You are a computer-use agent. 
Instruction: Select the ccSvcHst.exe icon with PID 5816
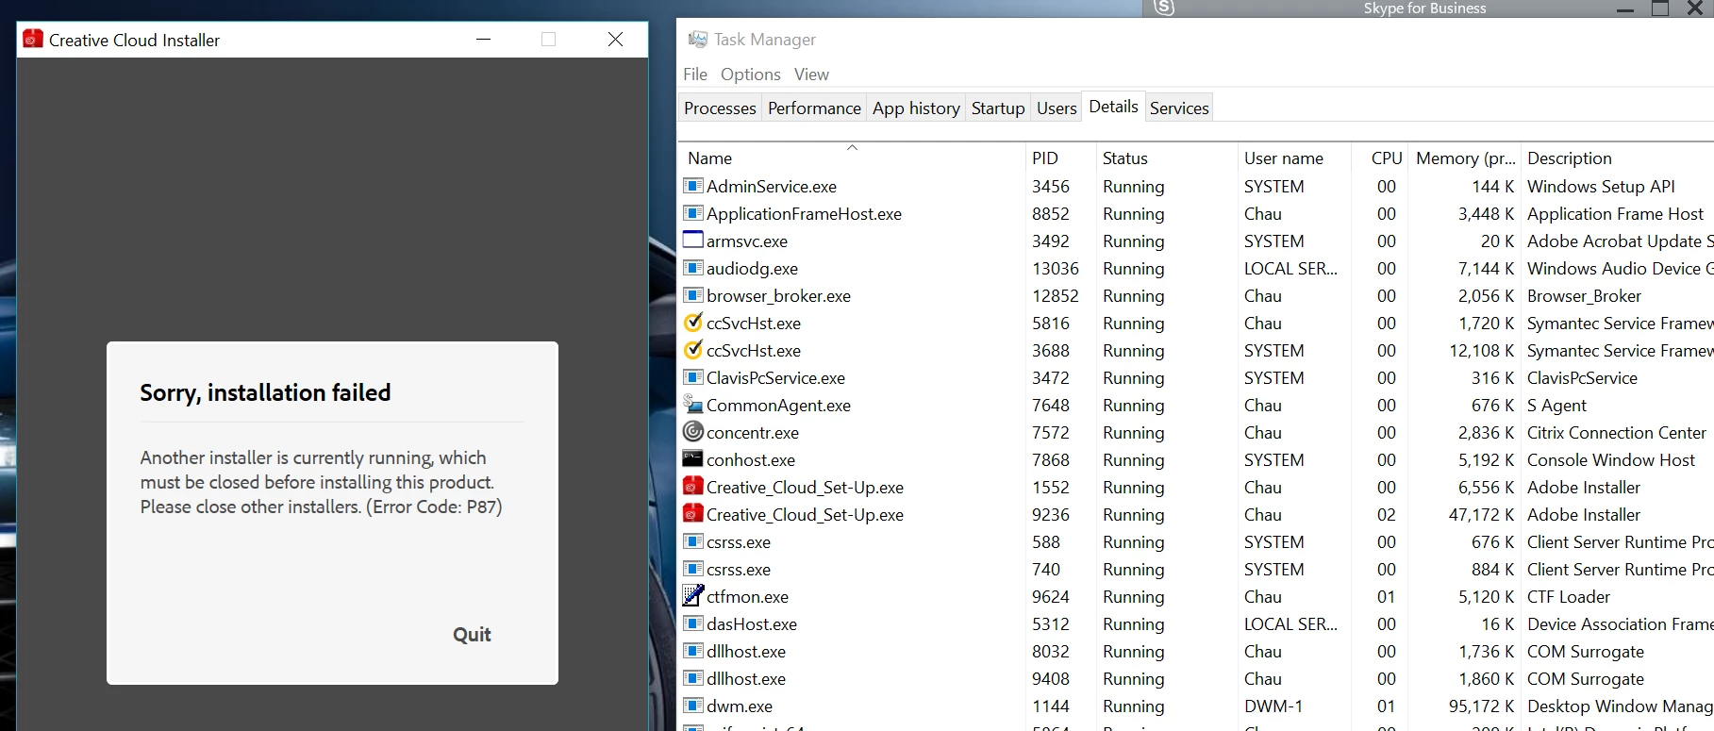pos(693,323)
